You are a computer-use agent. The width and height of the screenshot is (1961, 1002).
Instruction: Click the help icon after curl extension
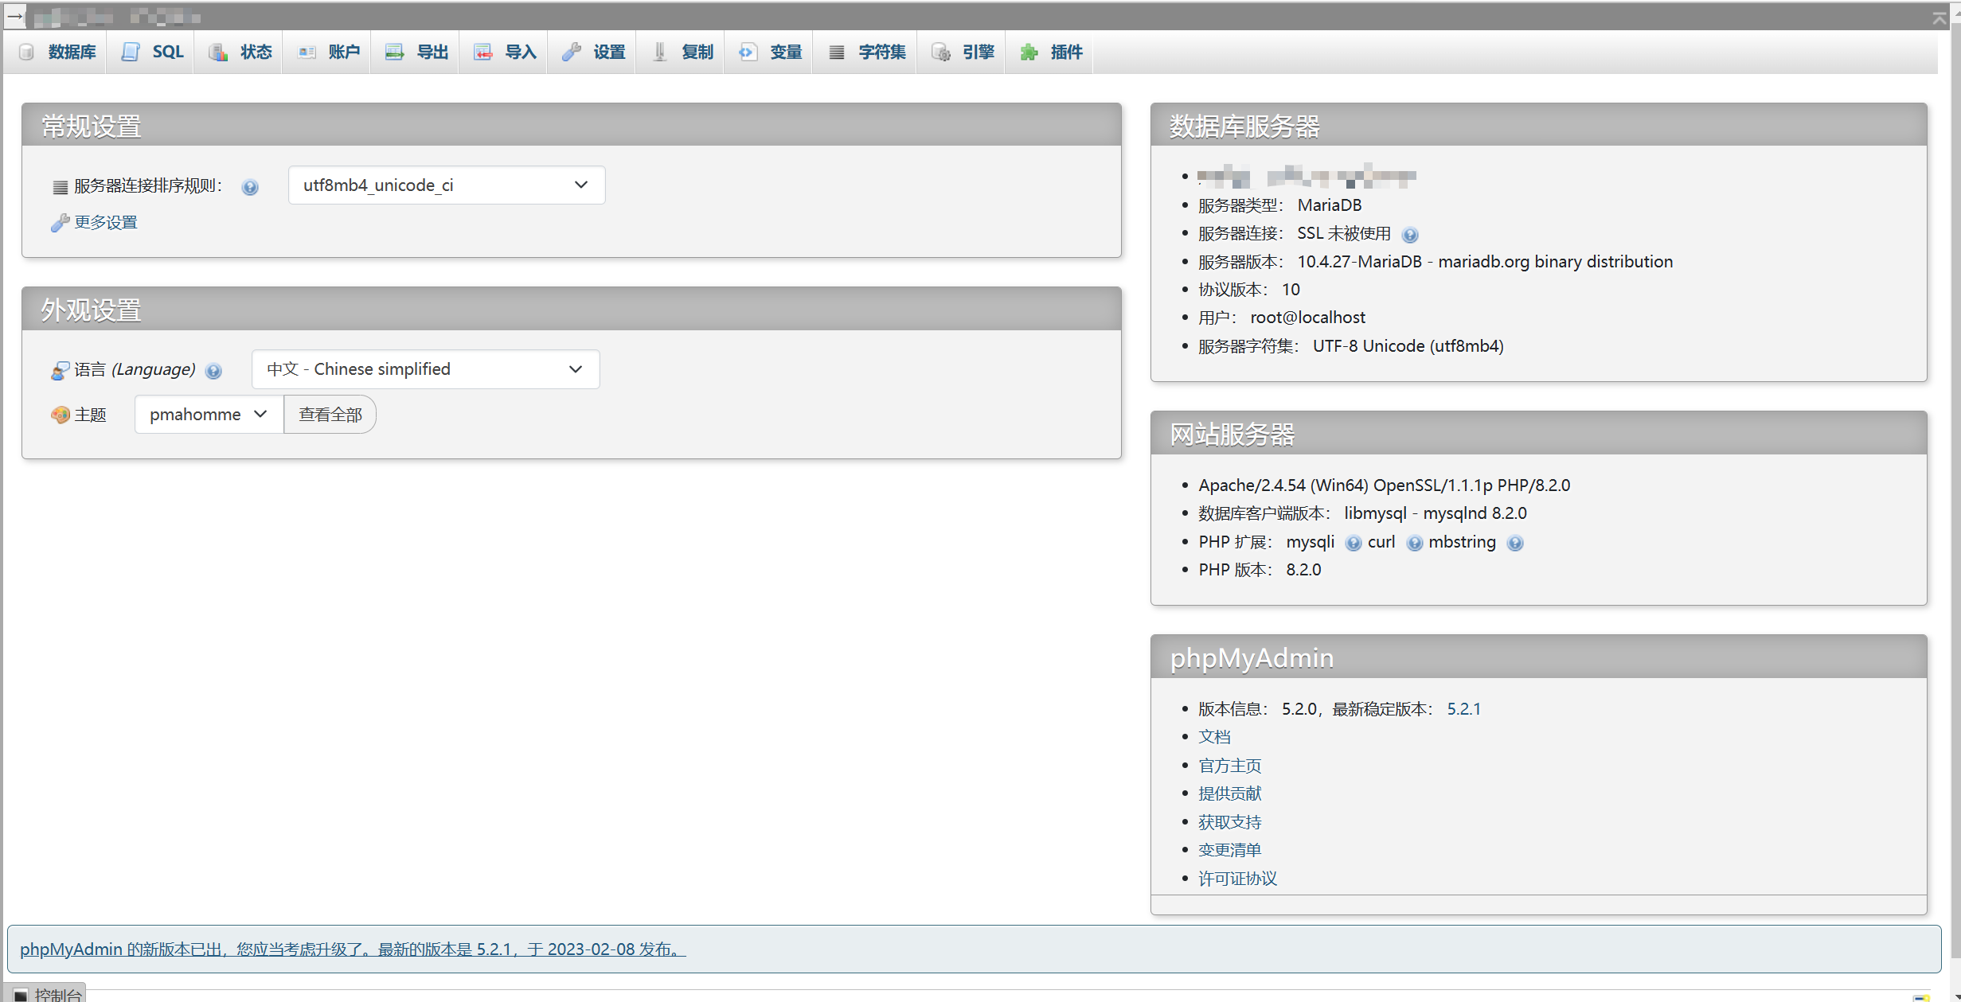point(1414,543)
